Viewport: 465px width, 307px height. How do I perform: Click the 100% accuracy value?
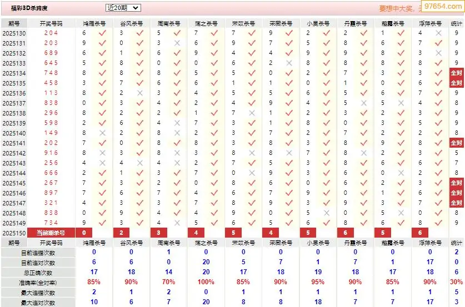point(206,282)
